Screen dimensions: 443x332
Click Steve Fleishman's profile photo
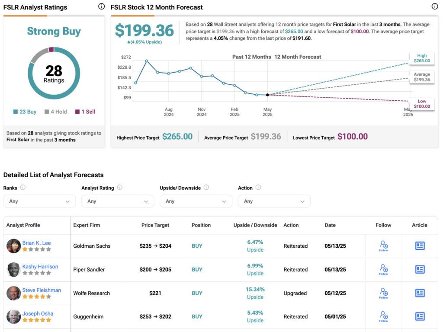coord(13,293)
